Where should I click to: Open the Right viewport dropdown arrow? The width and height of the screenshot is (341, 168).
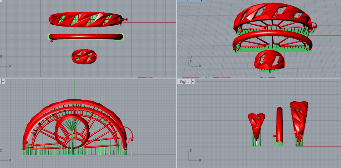[x=193, y=81]
